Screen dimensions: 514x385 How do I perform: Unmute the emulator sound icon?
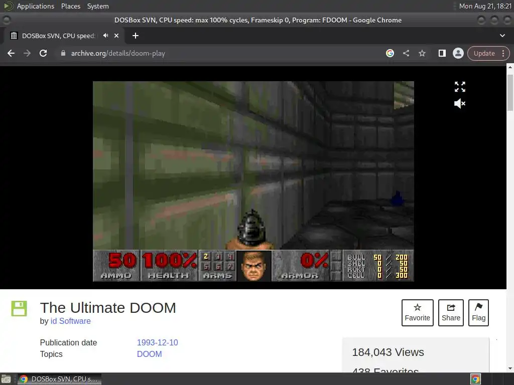[x=460, y=104]
